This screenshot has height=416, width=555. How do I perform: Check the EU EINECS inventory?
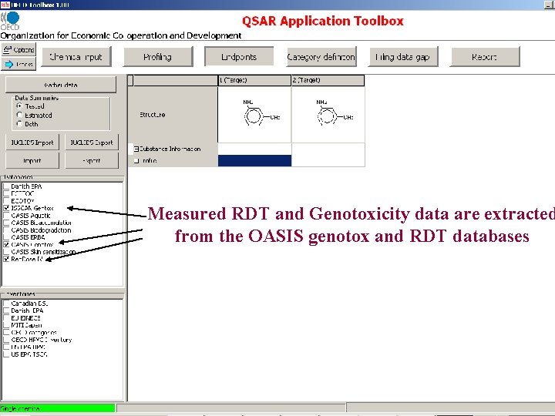point(6,317)
